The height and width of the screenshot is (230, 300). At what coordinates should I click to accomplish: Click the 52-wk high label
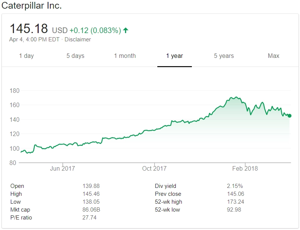(169, 202)
